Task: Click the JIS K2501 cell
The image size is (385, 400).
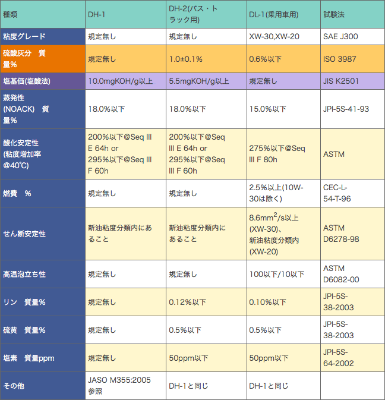Action: [351, 81]
